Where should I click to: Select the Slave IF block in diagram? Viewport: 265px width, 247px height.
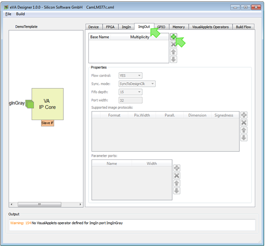(x=47, y=123)
